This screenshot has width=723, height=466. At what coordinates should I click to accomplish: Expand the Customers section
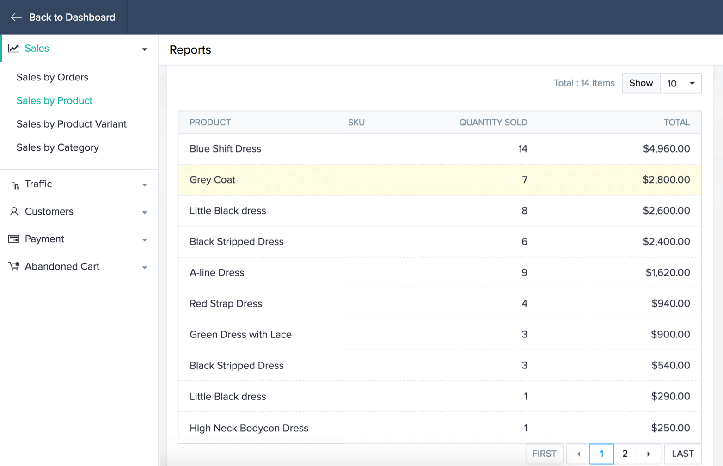tap(144, 213)
